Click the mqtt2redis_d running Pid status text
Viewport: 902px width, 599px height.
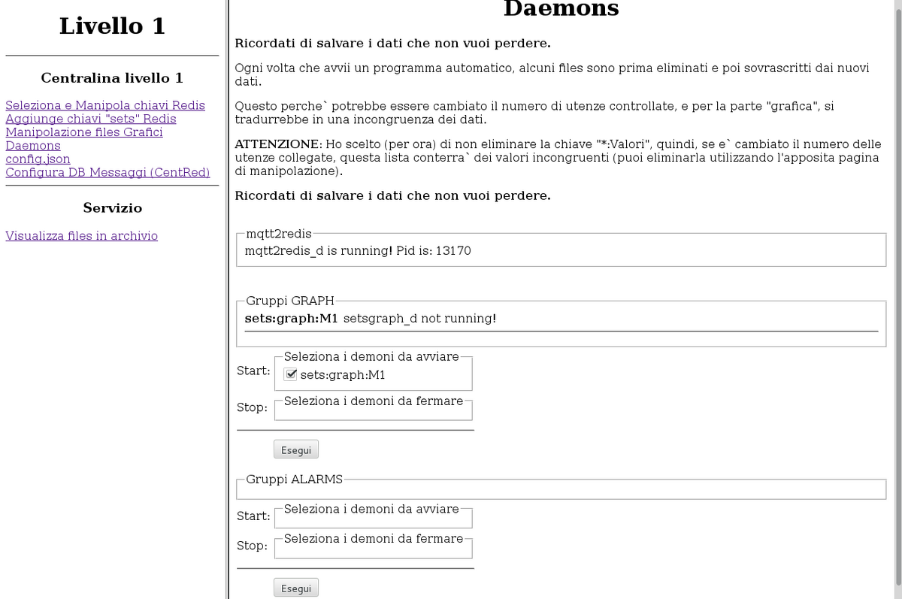click(358, 251)
